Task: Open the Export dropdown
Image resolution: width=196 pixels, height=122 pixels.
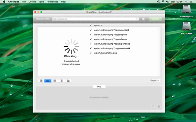Action: click(155, 80)
